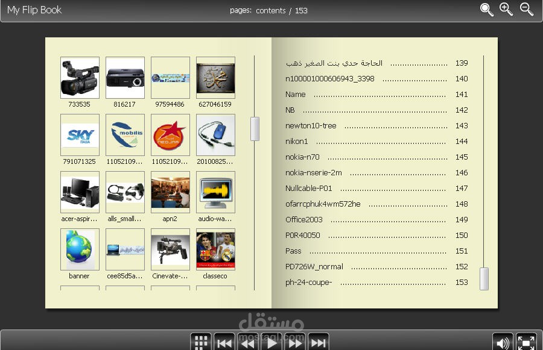Go to the PD726W_normal entry

click(376, 266)
